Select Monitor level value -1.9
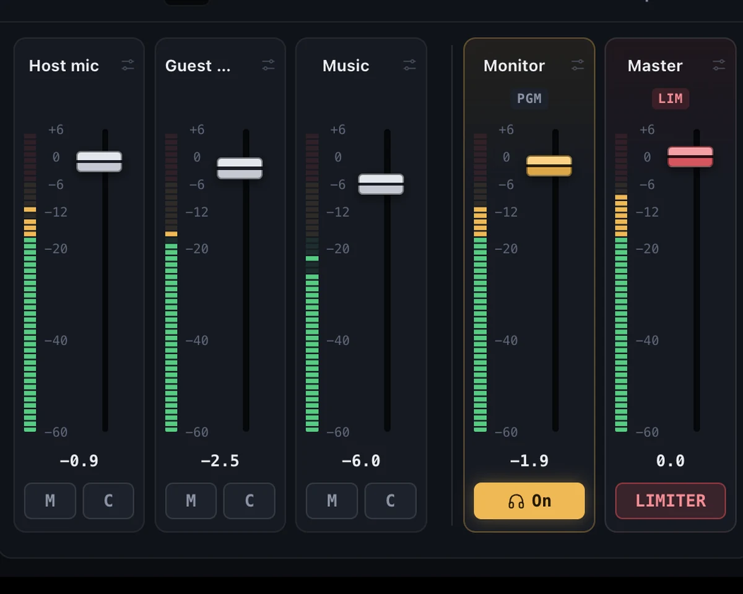Screen dimensions: 743x594 click(529, 461)
